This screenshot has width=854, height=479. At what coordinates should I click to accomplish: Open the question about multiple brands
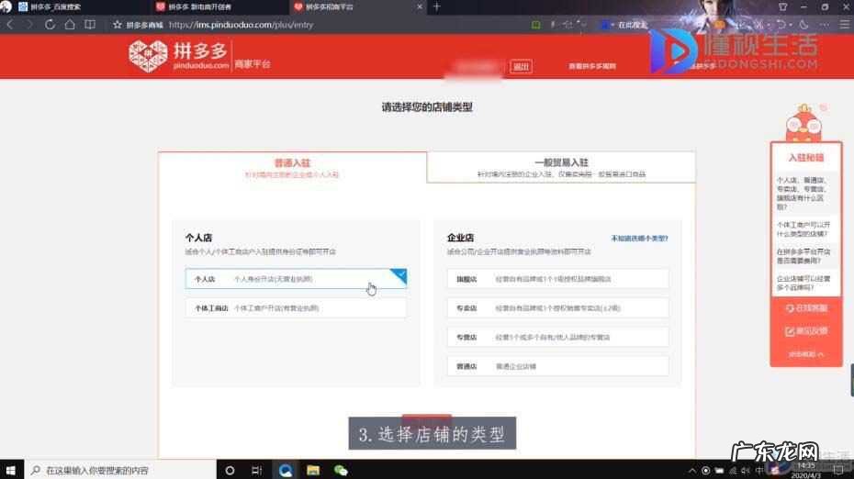803,283
